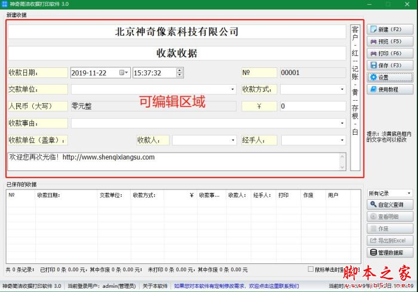Expand the 交款单位 dropdown
Image resolution: width=418 pixels, height=292 pixels.
tap(232, 89)
